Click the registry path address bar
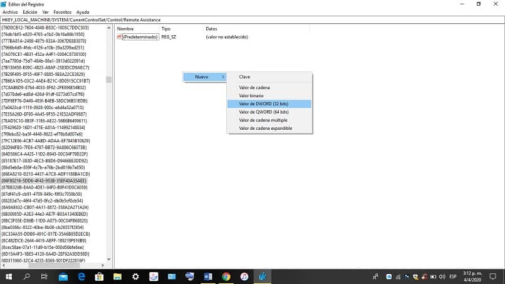This screenshot has height=284, width=505. 252,19
